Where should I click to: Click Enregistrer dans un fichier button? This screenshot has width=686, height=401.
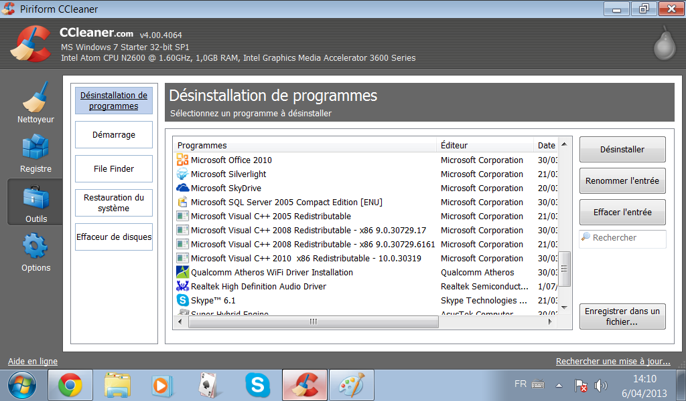[x=622, y=316]
